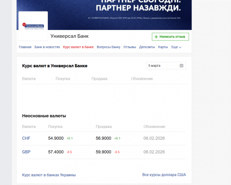Click the Универсал Банк title text
Image resolution: width=231 pixels, height=185 pixels.
[x=70, y=36]
